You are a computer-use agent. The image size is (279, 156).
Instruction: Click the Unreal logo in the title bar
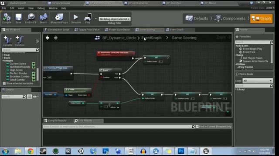tap(3, 3)
